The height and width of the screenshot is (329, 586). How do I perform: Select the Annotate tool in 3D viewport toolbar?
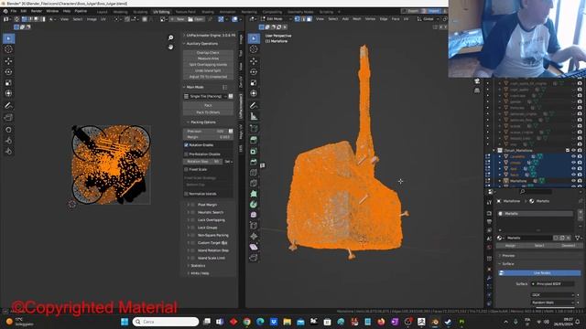(254, 106)
